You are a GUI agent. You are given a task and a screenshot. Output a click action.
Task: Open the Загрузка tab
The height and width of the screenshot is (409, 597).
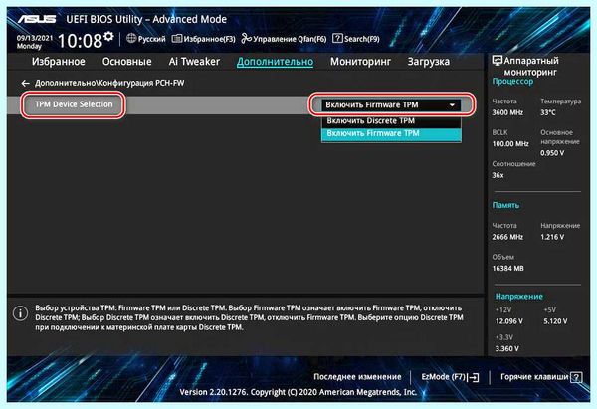(428, 62)
